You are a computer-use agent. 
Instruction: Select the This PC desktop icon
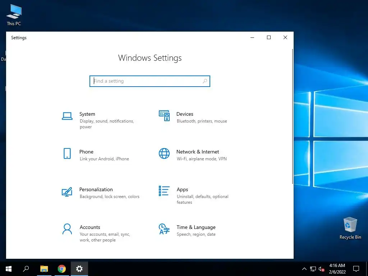(x=14, y=15)
